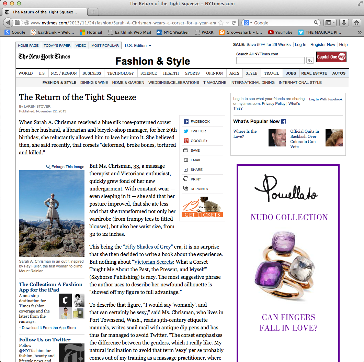Click the search magnifier icon
Image resolution: width=364 pixels, height=362 pixels.
tap(316, 23)
